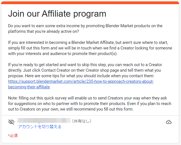This screenshot has height=145, width=181.
Task: Click the cloud draft-saved icon
Action: tap(168, 122)
